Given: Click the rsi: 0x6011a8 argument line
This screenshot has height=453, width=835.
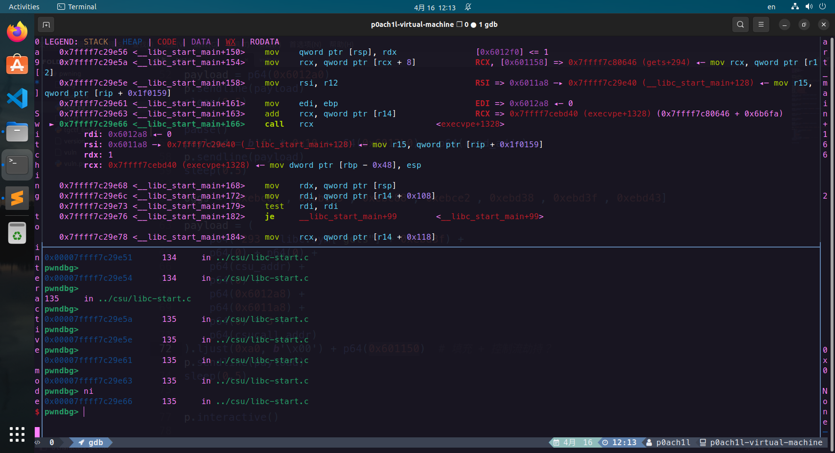Looking at the screenshot, I should (x=313, y=144).
